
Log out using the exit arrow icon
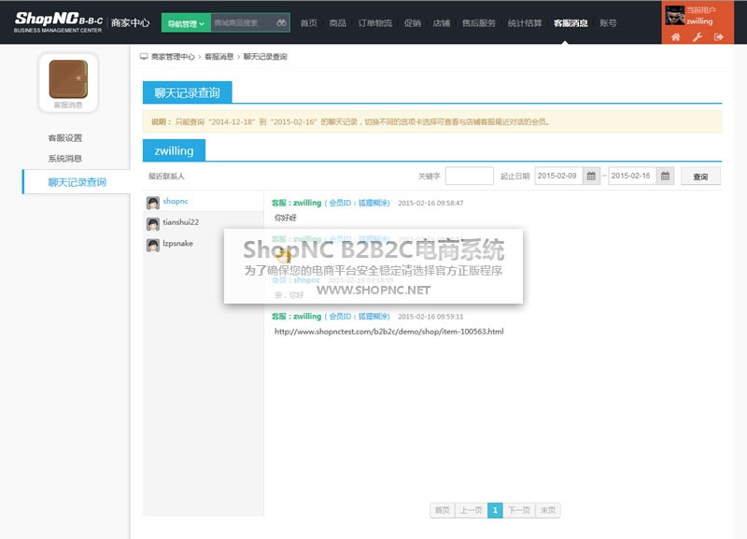click(719, 36)
